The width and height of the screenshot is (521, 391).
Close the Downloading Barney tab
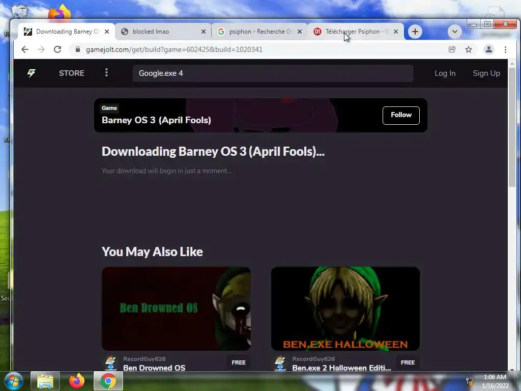tap(107, 32)
